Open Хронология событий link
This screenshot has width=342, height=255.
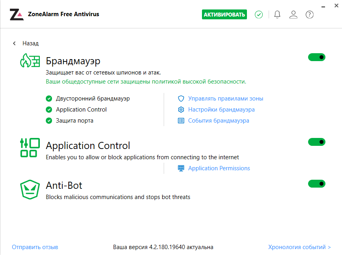click(299, 247)
